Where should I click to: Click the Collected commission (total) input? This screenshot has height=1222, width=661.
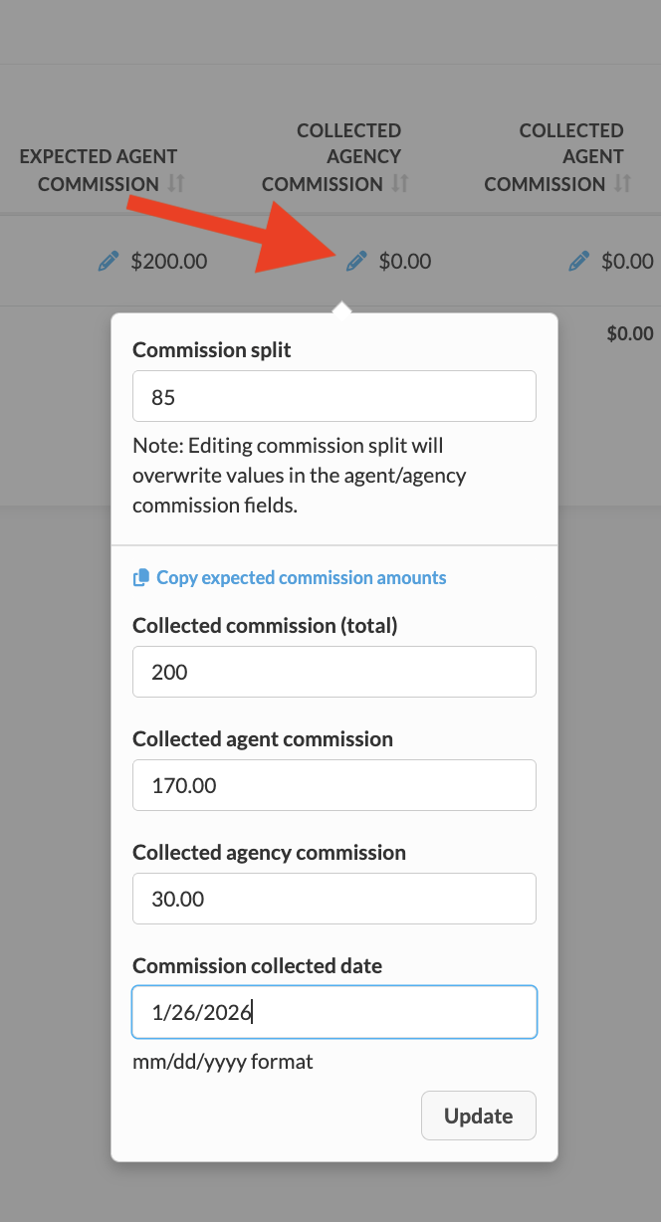point(333,672)
